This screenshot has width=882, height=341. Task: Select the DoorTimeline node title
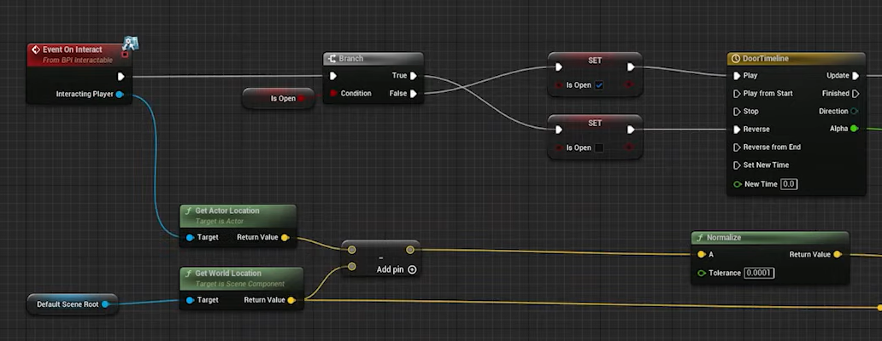click(x=766, y=59)
